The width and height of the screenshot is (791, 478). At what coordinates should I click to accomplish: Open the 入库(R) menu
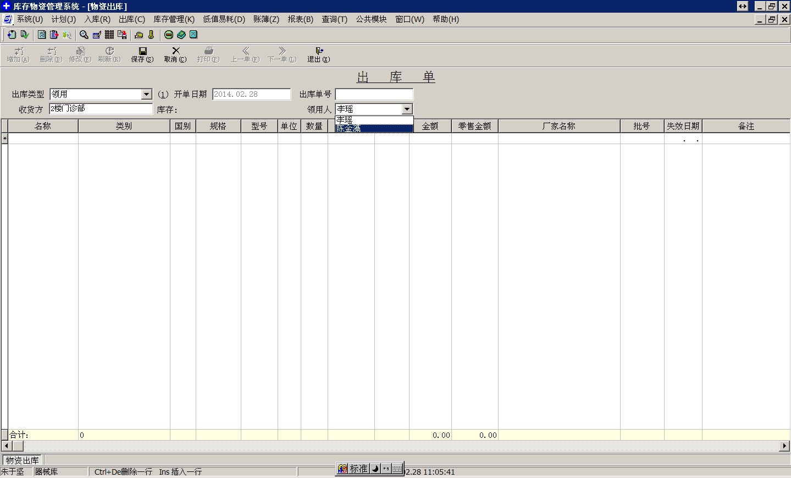[97, 19]
